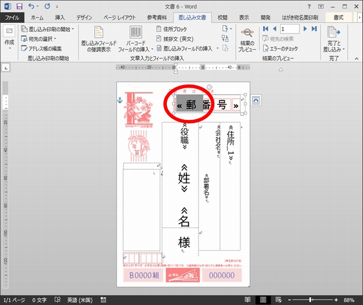Open the Quick Access Toolbar customize dropdown
This screenshot has width=363, height=305.
point(57,7)
